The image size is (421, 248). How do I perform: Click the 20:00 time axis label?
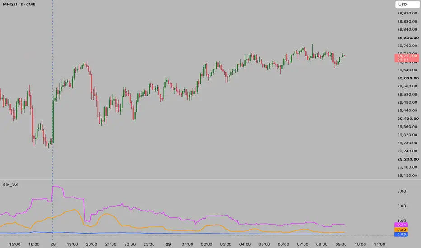(92, 244)
